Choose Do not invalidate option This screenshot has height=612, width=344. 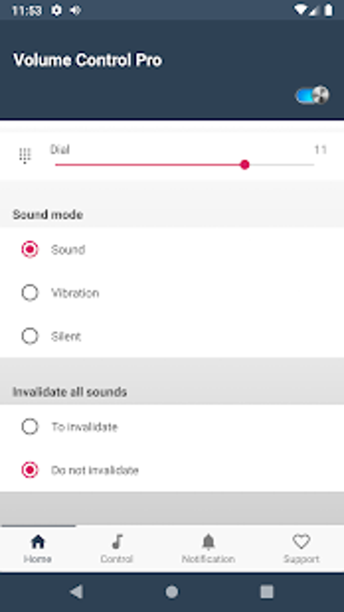(x=30, y=470)
